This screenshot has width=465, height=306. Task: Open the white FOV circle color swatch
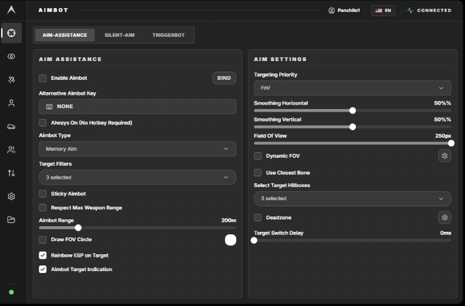[231, 240]
